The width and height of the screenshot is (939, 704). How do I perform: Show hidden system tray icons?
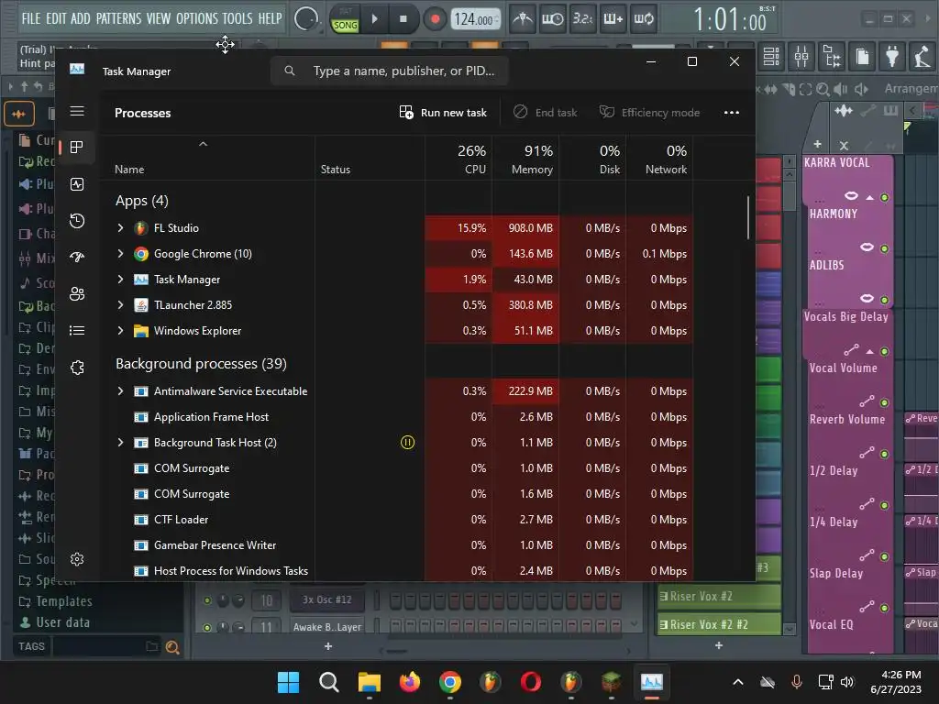tap(738, 682)
